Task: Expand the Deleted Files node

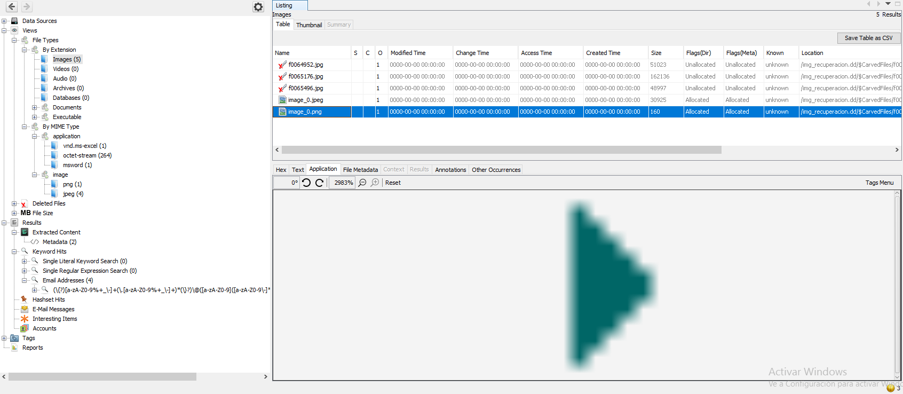Action: (14, 203)
